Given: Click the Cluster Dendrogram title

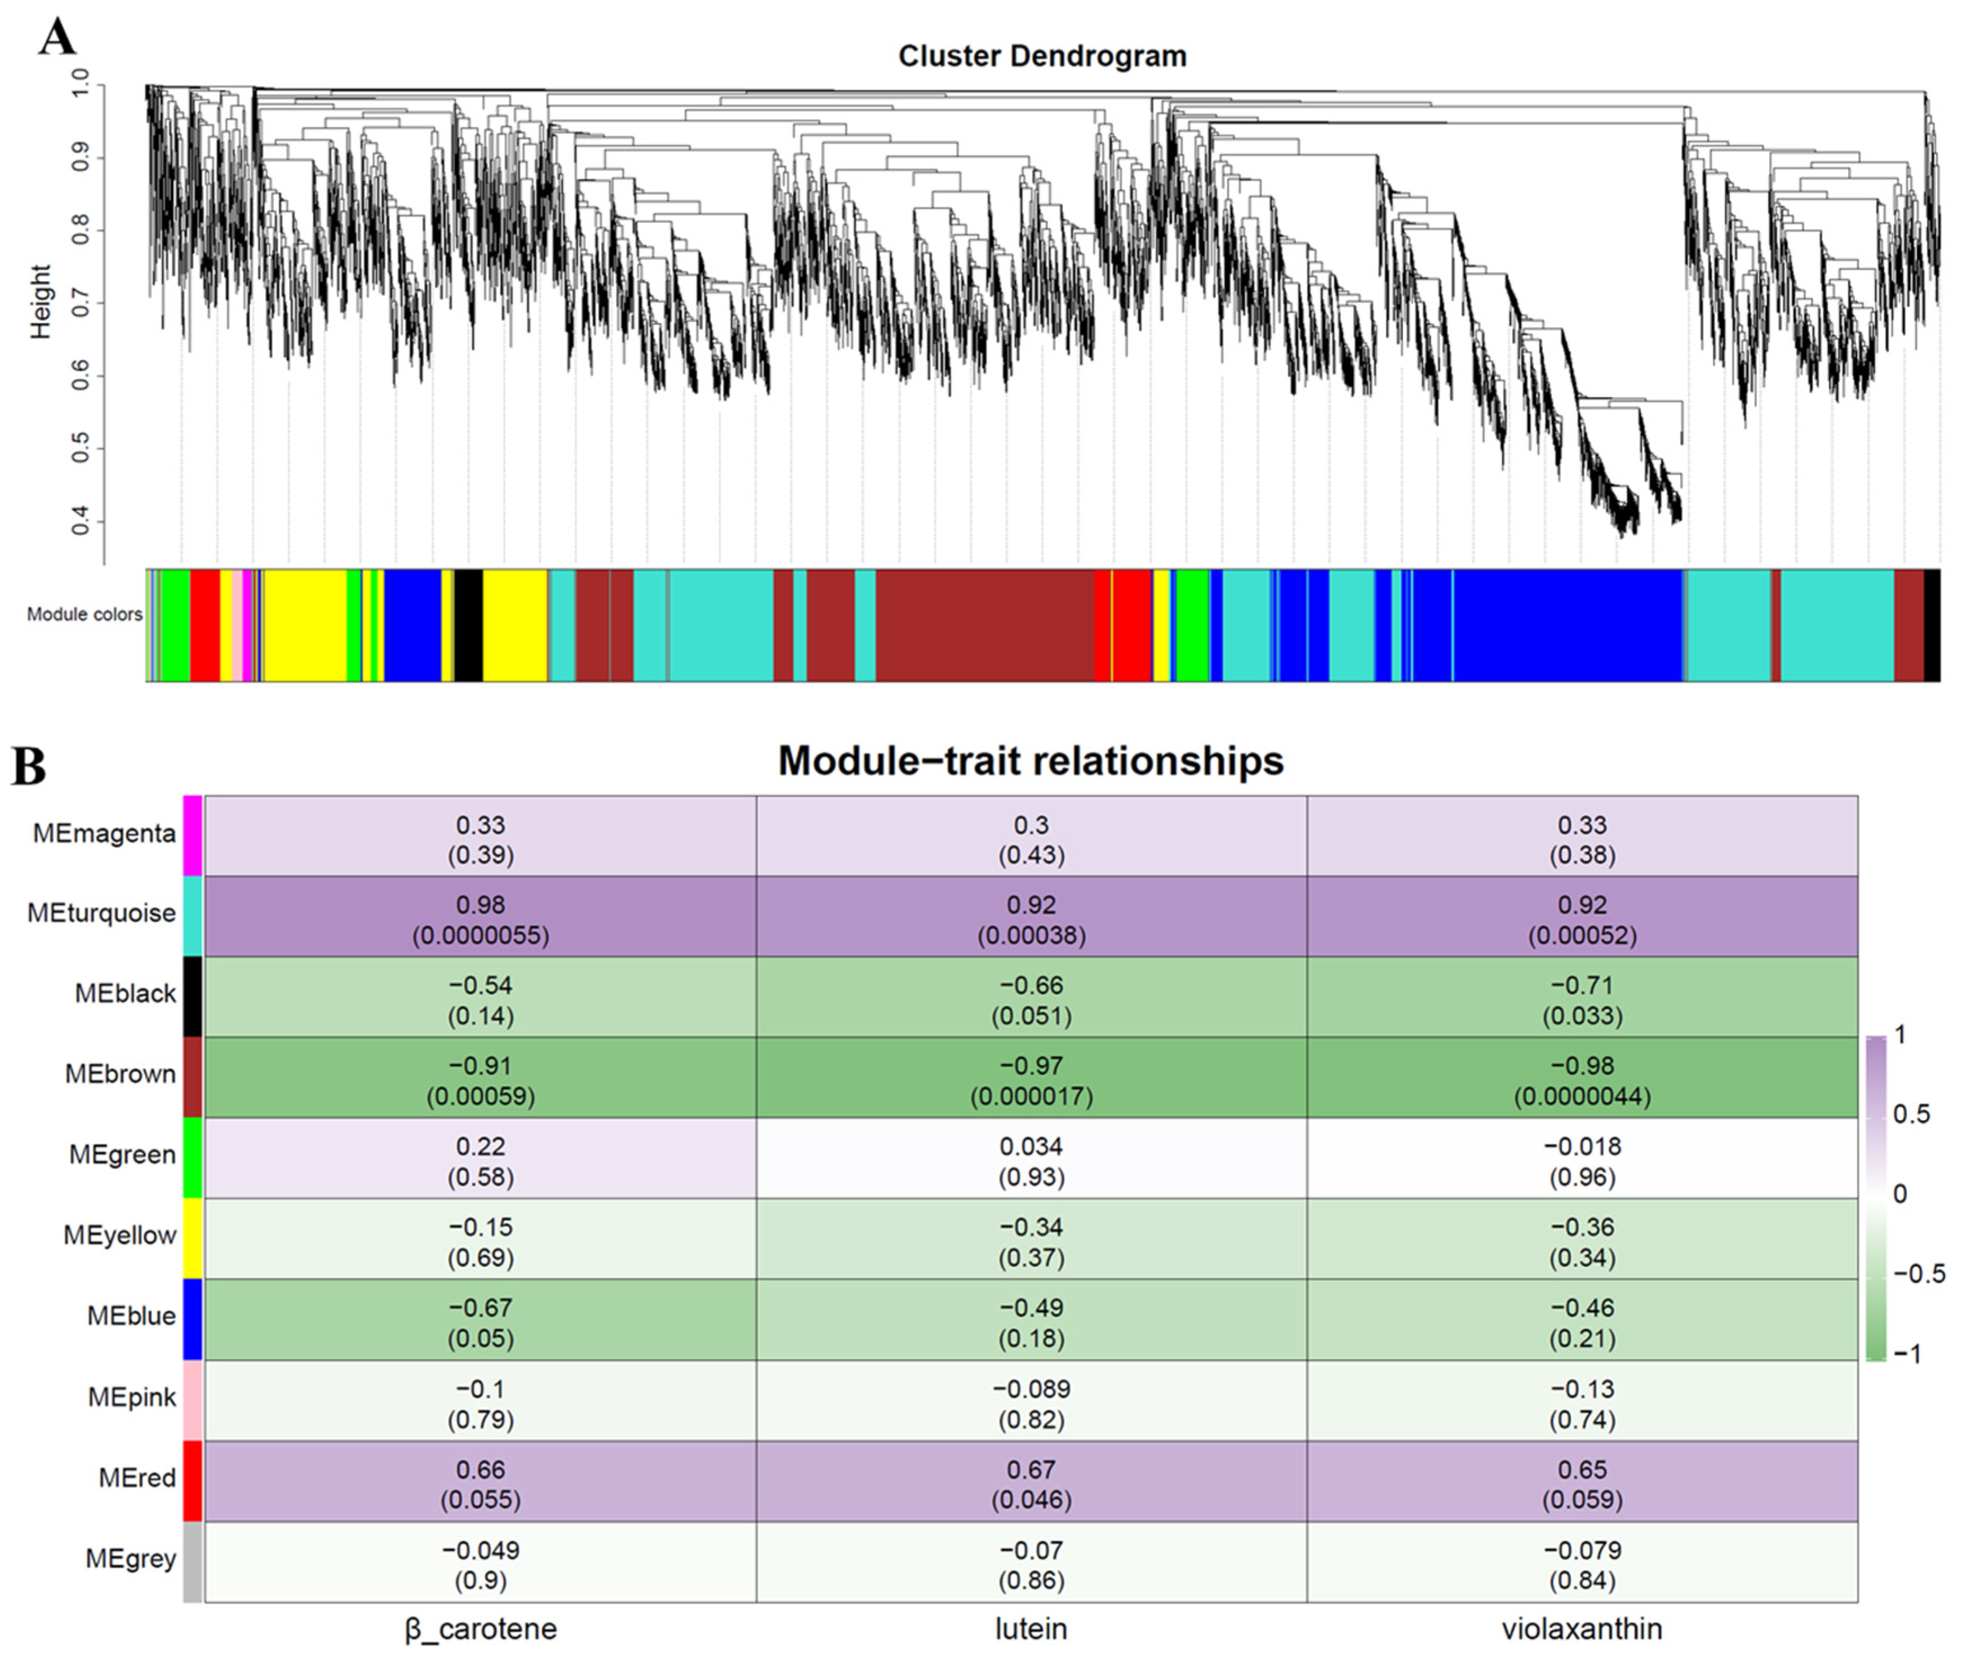Looking at the screenshot, I should 1042,56.
